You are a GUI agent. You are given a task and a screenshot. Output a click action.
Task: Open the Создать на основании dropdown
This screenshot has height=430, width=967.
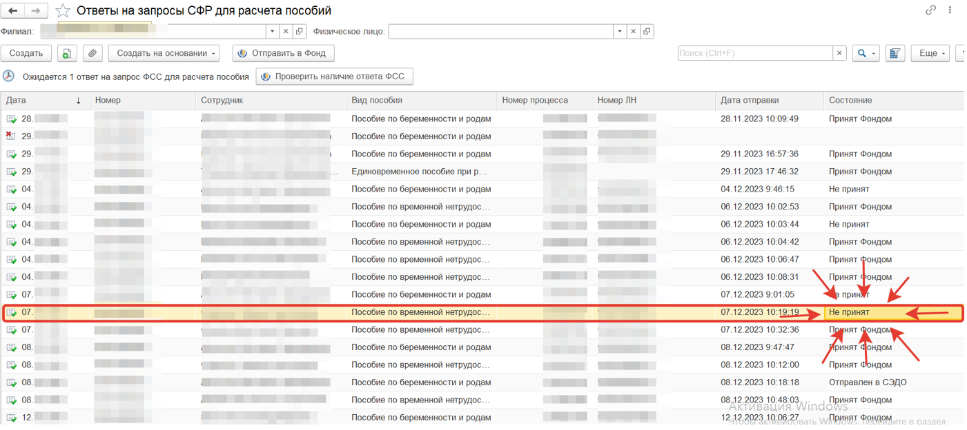[x=164, y=54]
